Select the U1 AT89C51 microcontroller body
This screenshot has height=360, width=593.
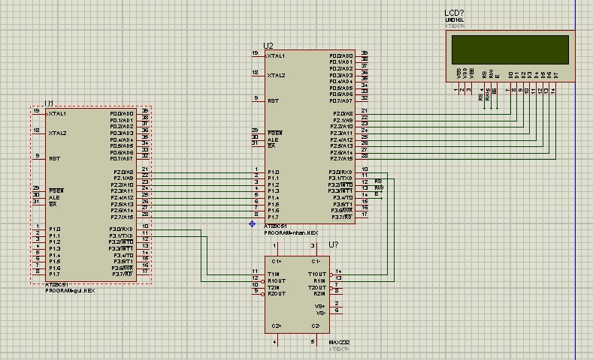91,195
